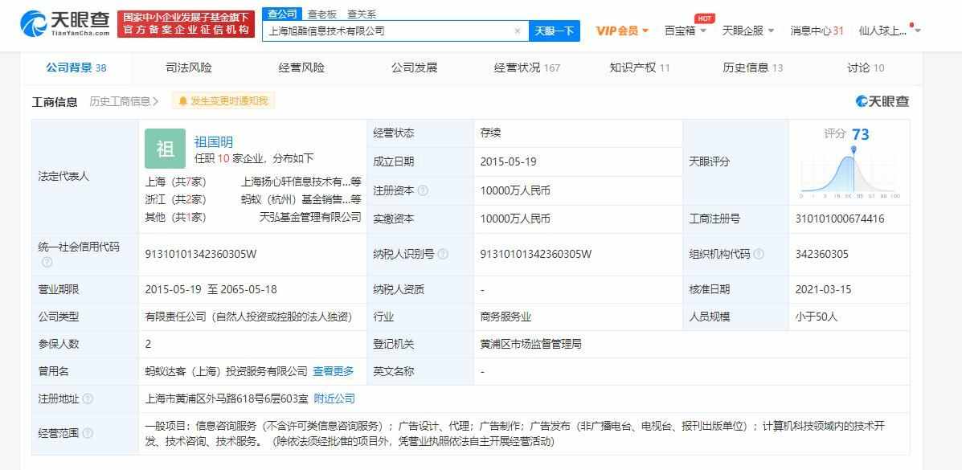This screenshot has height=470, width=962.
Task: Open the VIP会员 dropdown
Action: click(622, 31)
